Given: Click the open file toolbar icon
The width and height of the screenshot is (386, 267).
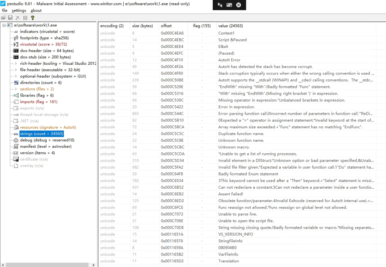Looking at the screenshot, I should (x=3, y=18).
